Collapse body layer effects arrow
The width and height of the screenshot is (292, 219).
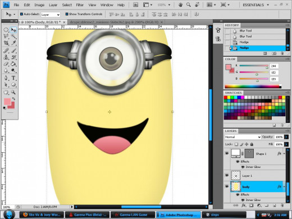click(284, 186)
